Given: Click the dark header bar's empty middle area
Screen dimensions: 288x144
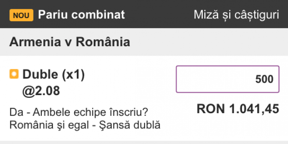Looking at the screenshot, I should click(x=159, y=15).
